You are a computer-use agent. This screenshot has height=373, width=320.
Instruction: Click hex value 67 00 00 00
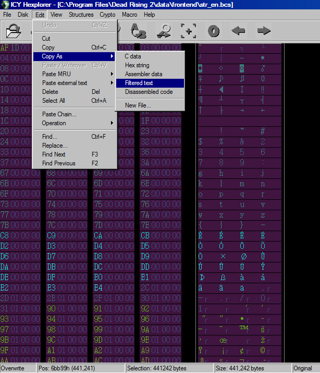click(20, 173)
